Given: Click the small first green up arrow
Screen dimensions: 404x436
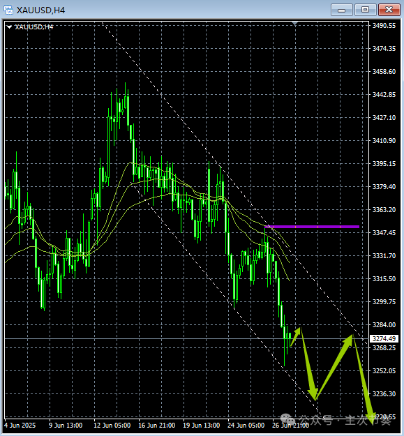Looking at the screenshot, I should pos(295,337).
